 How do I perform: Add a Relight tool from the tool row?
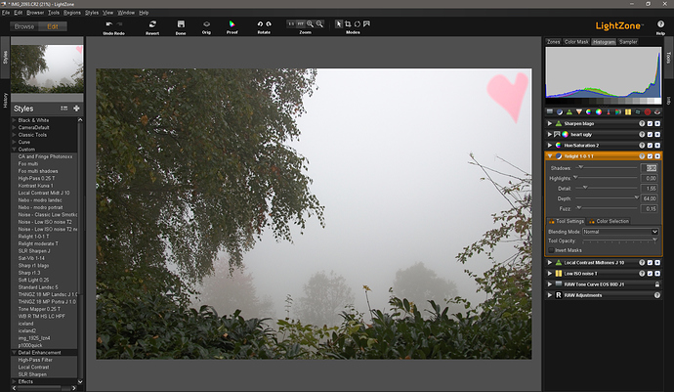click(560, 111)
